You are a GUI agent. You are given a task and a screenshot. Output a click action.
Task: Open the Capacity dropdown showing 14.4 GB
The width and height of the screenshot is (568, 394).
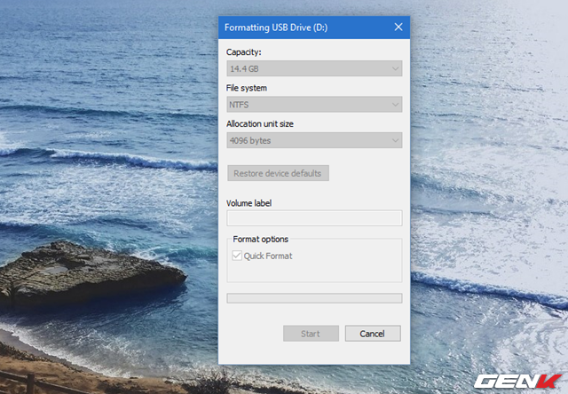click(x=314, y=68)
